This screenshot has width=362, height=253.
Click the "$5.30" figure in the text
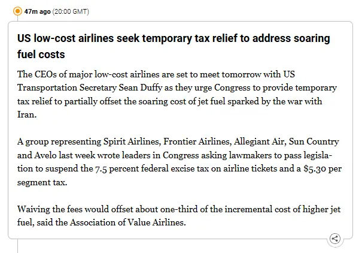click(x=315, y=169)
